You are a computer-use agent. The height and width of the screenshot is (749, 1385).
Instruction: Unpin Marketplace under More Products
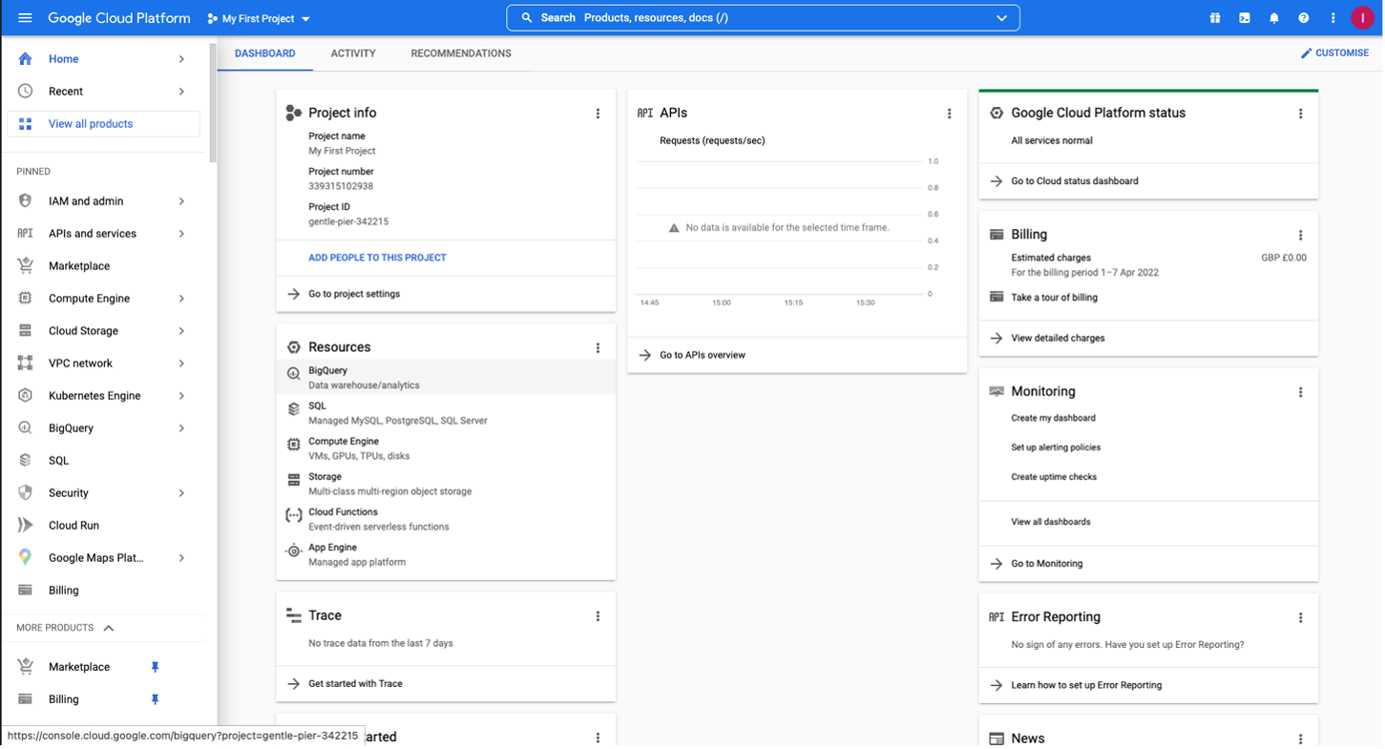pos(155,667)
